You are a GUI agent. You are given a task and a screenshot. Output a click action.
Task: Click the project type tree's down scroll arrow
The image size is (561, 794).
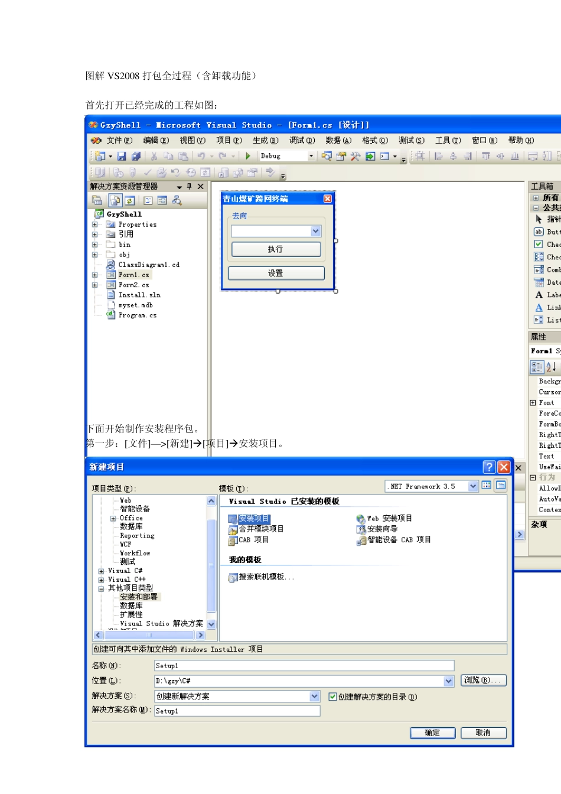pos(211,624)
